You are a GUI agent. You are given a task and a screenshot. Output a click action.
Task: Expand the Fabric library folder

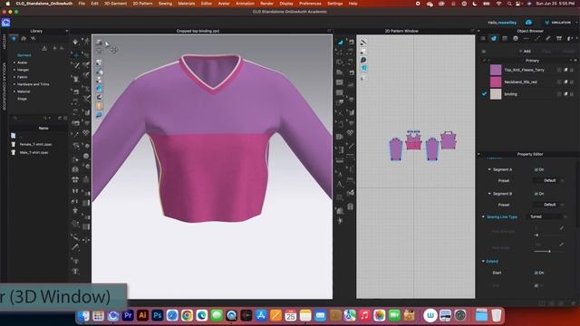(x=14, y=77)
